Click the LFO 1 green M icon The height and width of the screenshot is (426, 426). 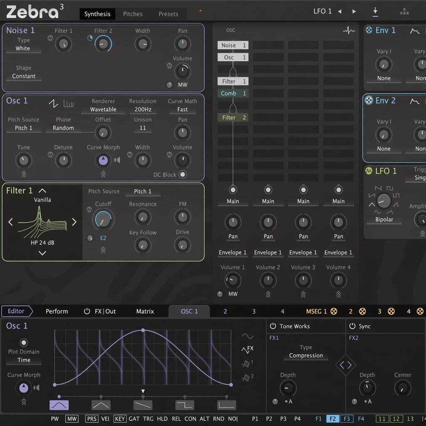369,171
